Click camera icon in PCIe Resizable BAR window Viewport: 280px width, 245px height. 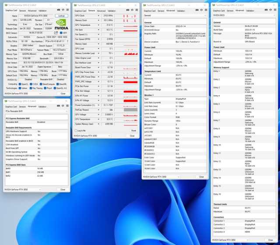point(58,106)
